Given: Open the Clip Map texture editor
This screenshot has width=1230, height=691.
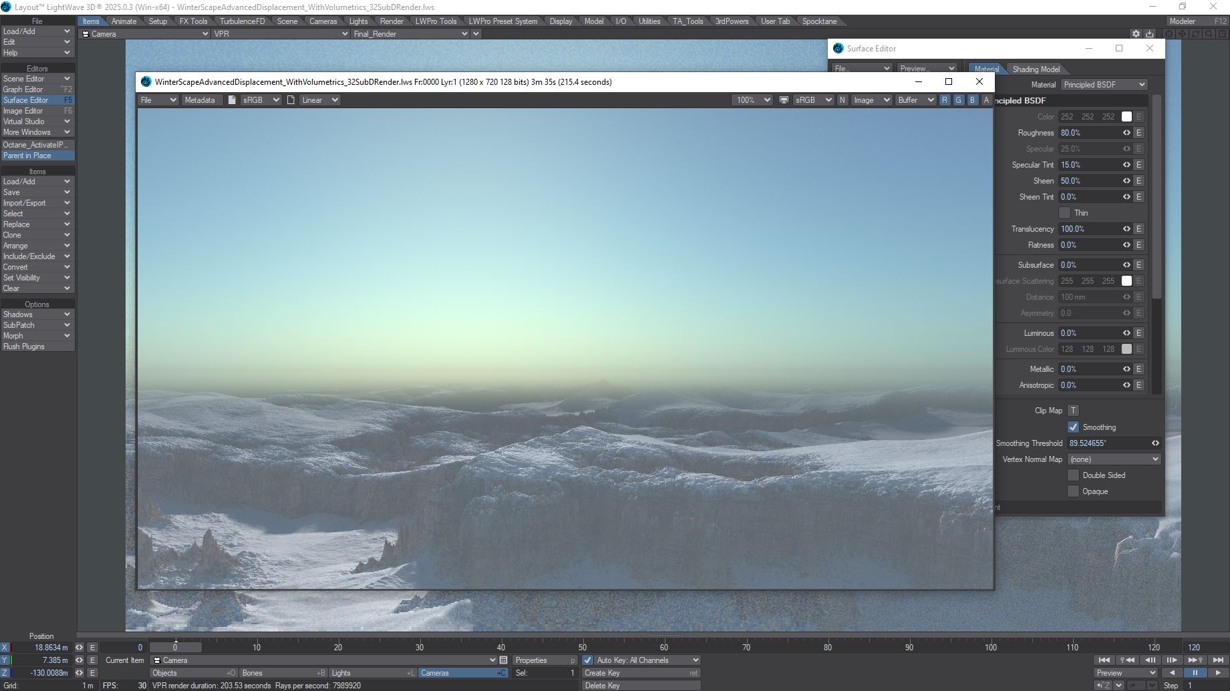Looking at the screenshot, I should point(1073,411).
